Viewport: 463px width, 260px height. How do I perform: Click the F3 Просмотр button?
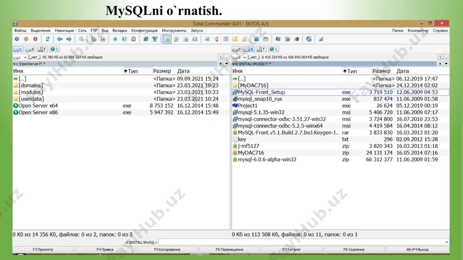pos(43,250)
